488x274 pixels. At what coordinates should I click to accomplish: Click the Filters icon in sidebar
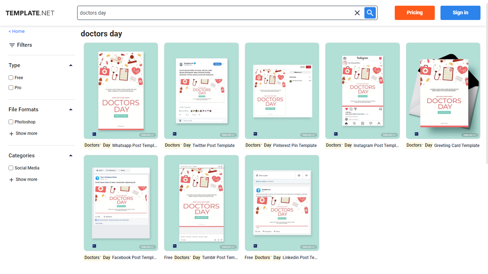(12, 45)
